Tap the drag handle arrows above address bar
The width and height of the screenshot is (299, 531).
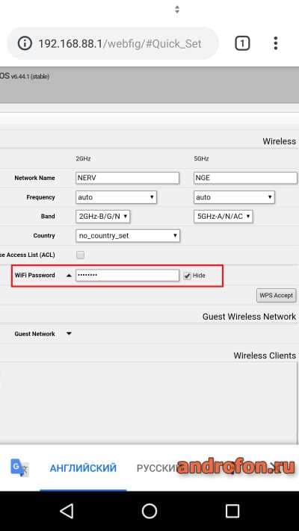(177, 10)
